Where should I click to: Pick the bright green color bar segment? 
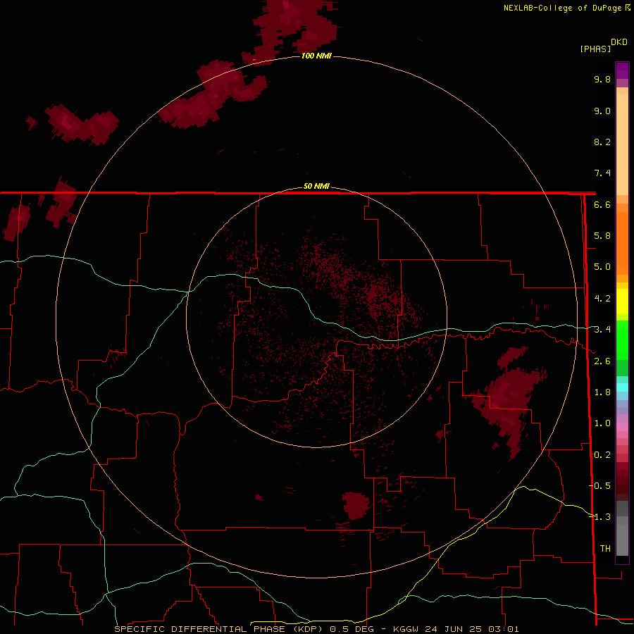pos(622,340)
